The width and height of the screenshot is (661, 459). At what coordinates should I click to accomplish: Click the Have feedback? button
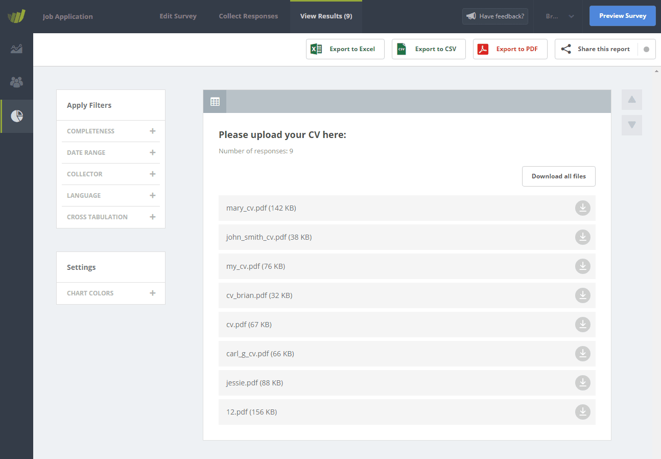[x=495, y=16]
